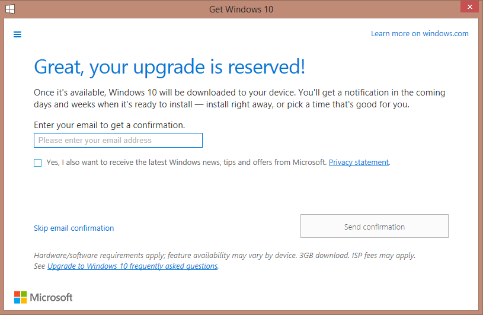Enable the Windows news and offers checkbox
Image resolution: width=483 pixels, height=315 pixels.
37,163
